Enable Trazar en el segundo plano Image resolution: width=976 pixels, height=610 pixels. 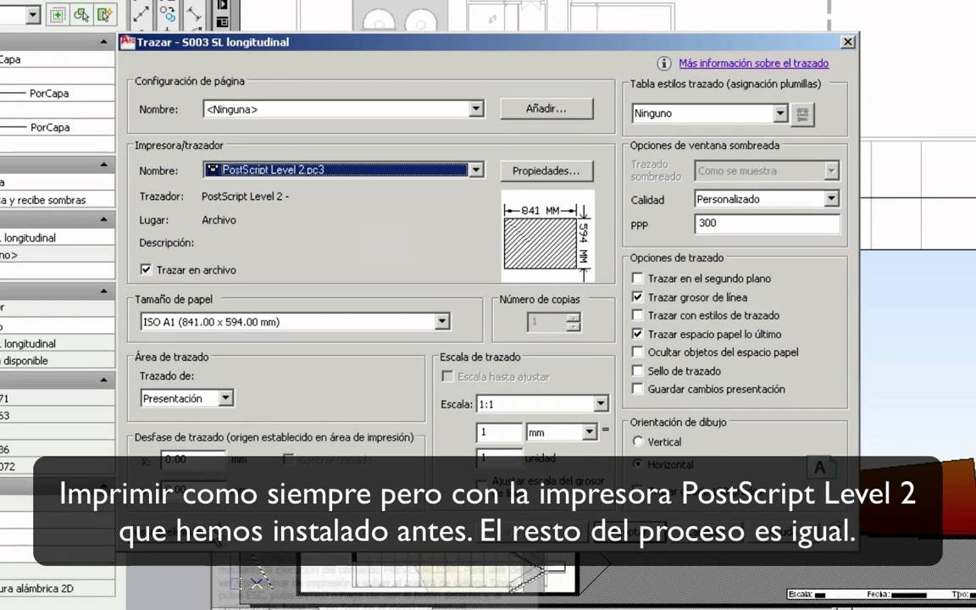[637, 278]
